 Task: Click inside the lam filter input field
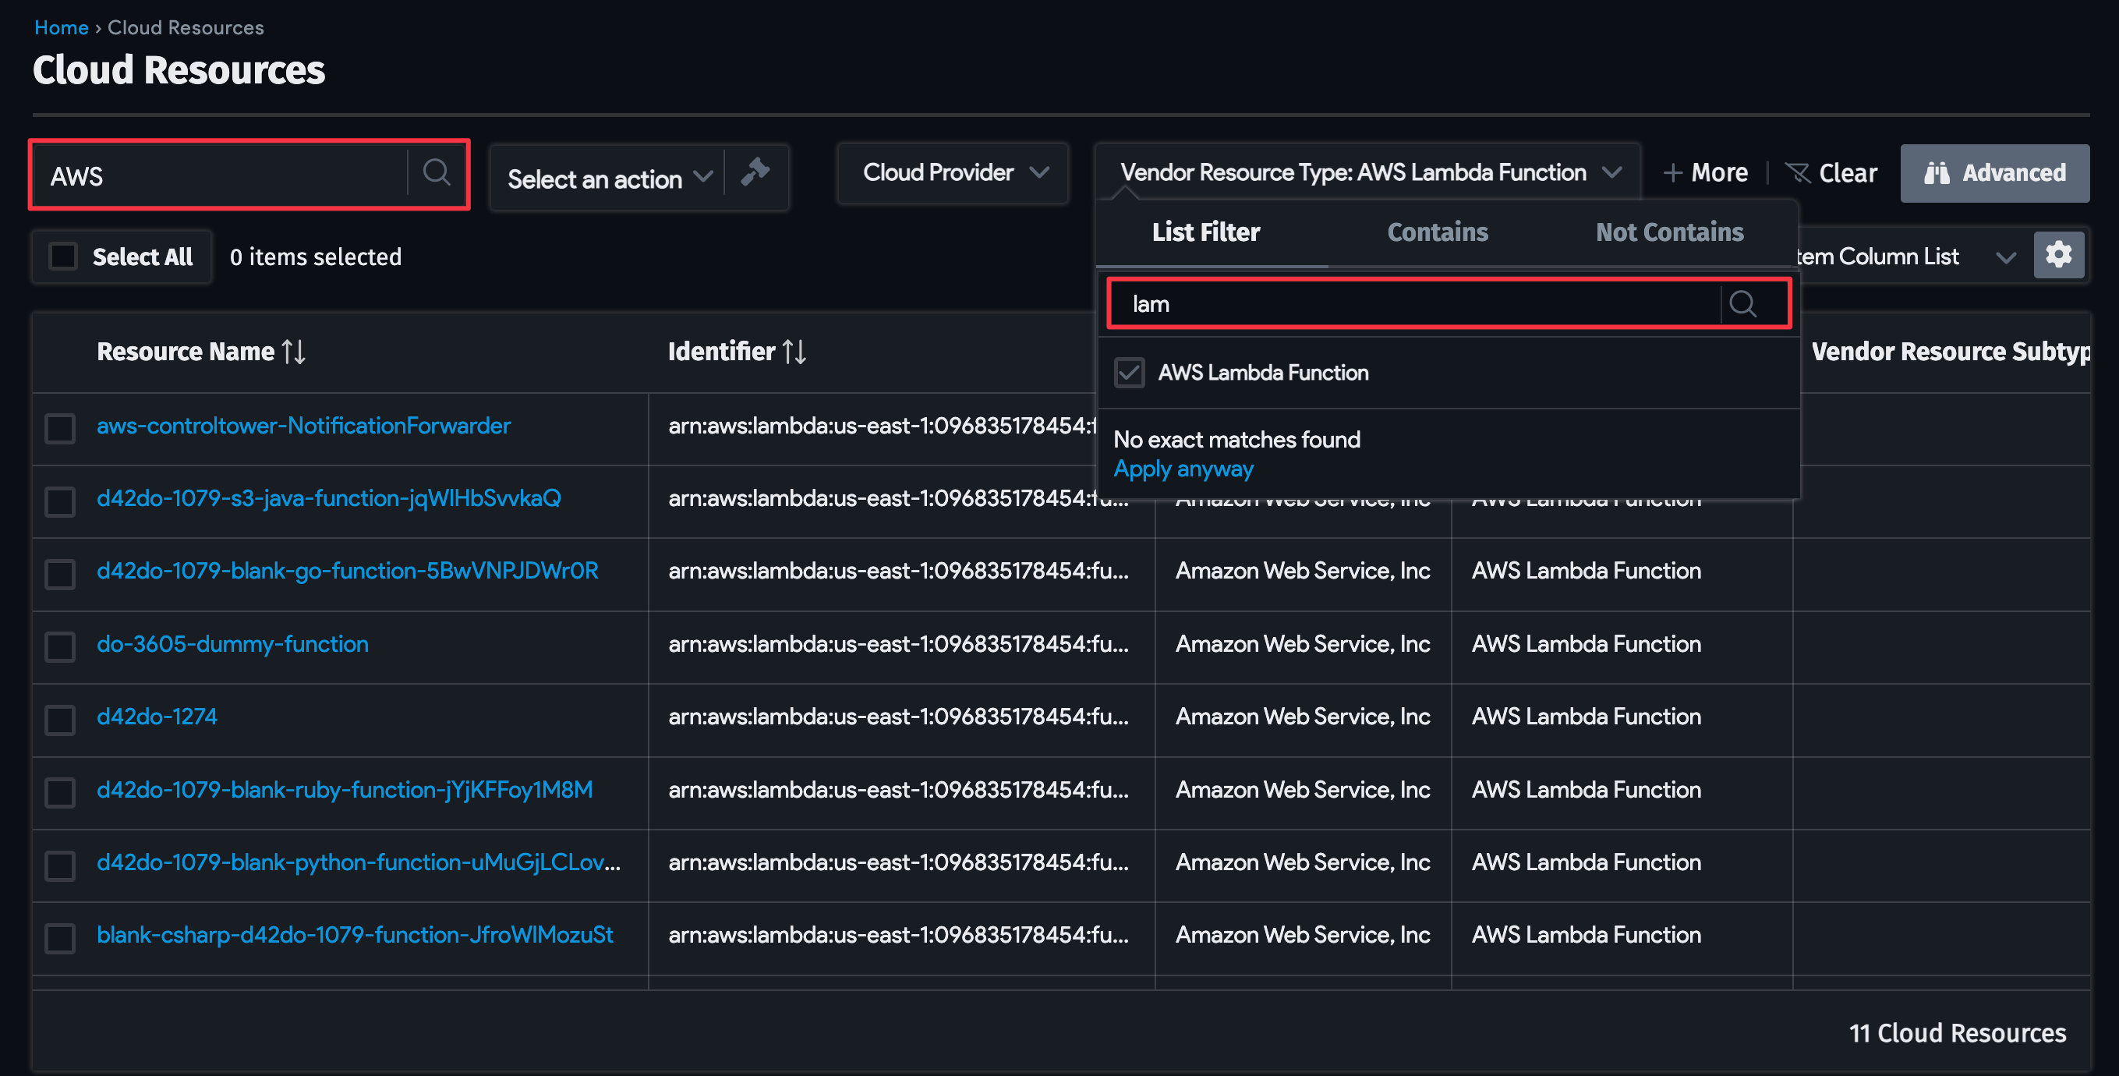tap(1399, 303)
